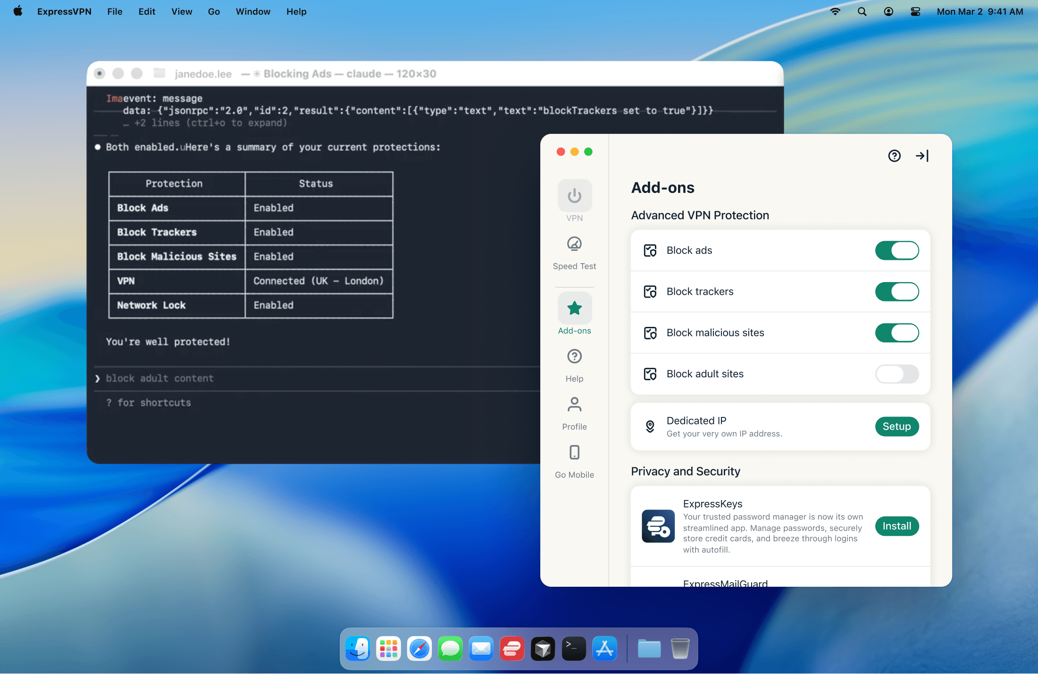Disable the Block ads toggle
Viewport: 1038px width, 674px height.
point(896,250)
